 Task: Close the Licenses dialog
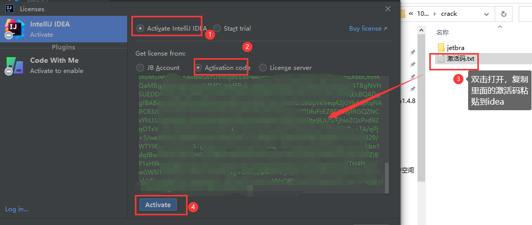(x=388, y=9)
